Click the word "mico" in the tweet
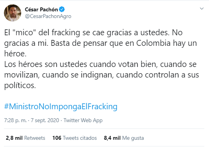This screenshot has height=148, width=209. 24,32
